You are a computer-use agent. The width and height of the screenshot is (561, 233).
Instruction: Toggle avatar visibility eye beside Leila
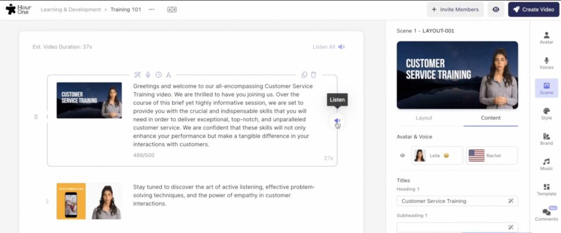(403, 156)
